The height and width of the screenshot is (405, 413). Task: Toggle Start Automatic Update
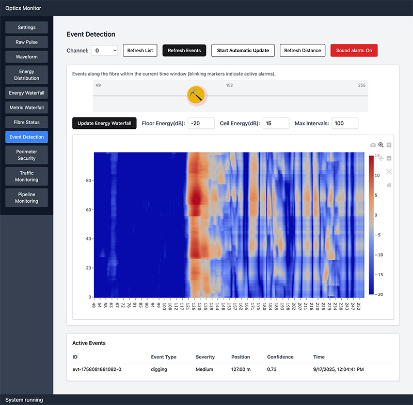tap(243, 50)
